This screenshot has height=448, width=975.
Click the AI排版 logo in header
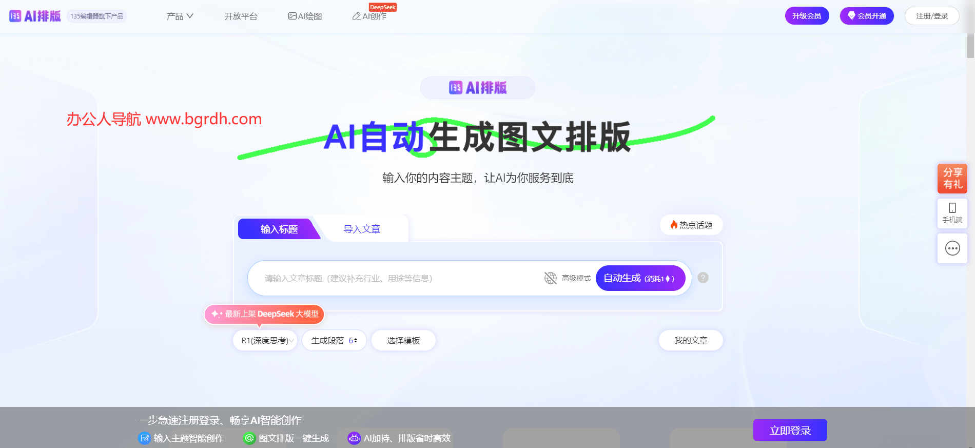click(35, 16)
